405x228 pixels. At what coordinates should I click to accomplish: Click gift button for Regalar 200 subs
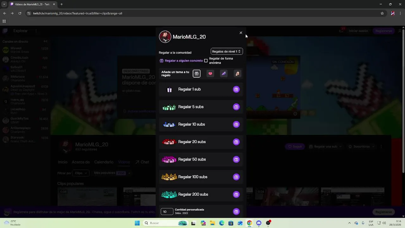236,194
